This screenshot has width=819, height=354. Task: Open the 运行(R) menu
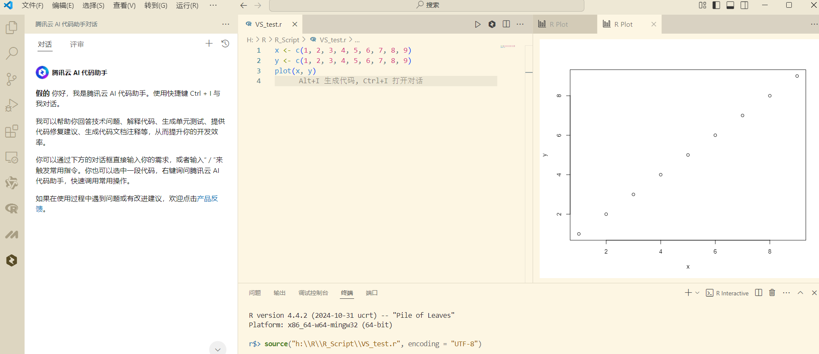pyautogui.click(x=188, y=5)
